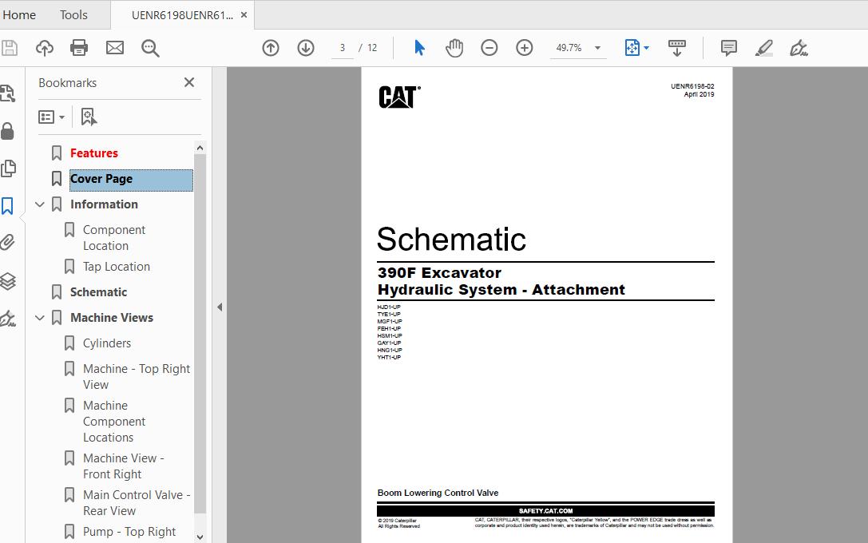Upload file to cloud icon

[44, 48]
